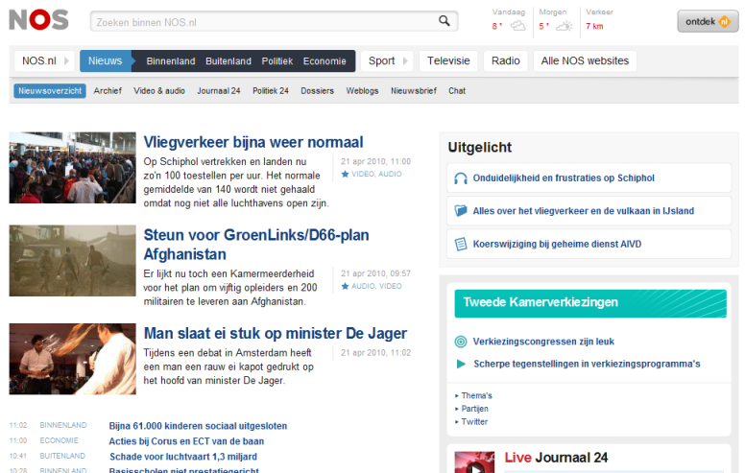
Task: Open the Televisie tab
Action: point(448,60)
